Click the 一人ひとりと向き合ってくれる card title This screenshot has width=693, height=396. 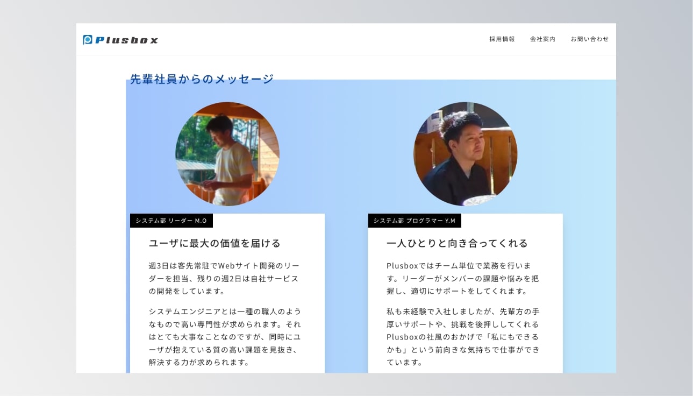[x=457, y=243]
